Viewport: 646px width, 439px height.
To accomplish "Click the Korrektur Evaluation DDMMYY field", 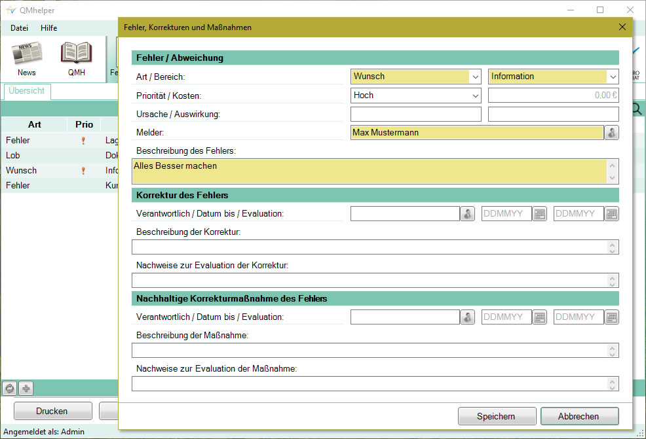I will 579,213.
